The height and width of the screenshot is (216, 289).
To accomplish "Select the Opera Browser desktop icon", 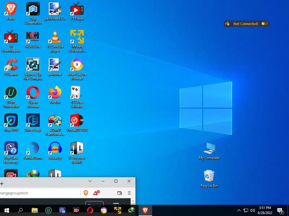I will [x=33, y=97].
